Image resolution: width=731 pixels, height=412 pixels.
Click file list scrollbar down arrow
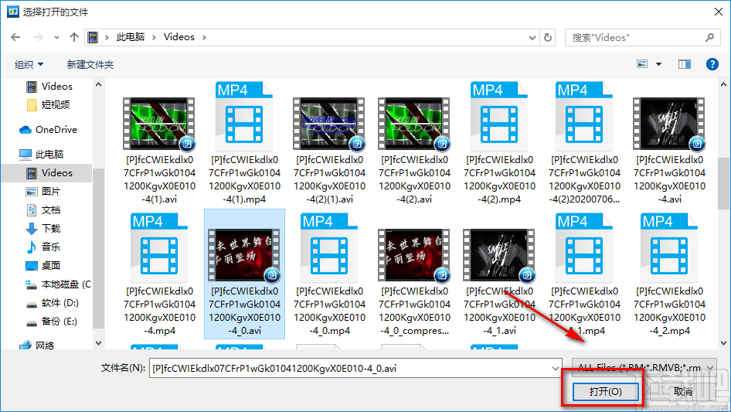[x=723, y=343]
